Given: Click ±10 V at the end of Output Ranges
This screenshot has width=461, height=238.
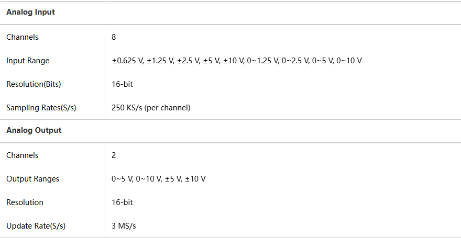Looking at the screenshot, I should click(195, 179).
